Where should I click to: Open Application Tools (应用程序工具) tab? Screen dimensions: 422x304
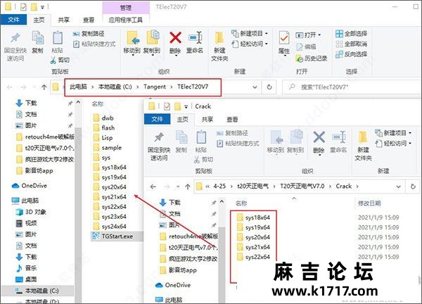126,20
